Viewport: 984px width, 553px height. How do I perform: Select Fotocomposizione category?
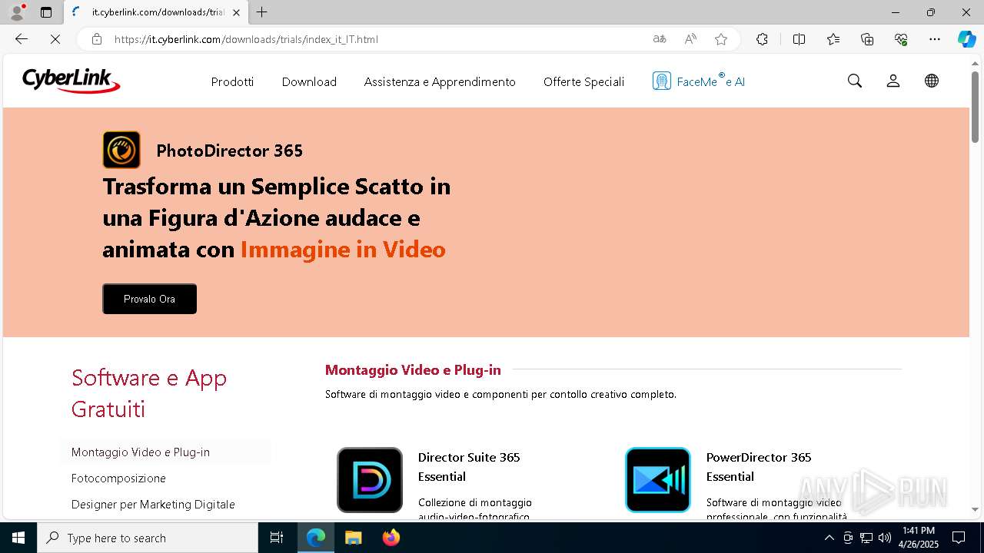(118, 478)
